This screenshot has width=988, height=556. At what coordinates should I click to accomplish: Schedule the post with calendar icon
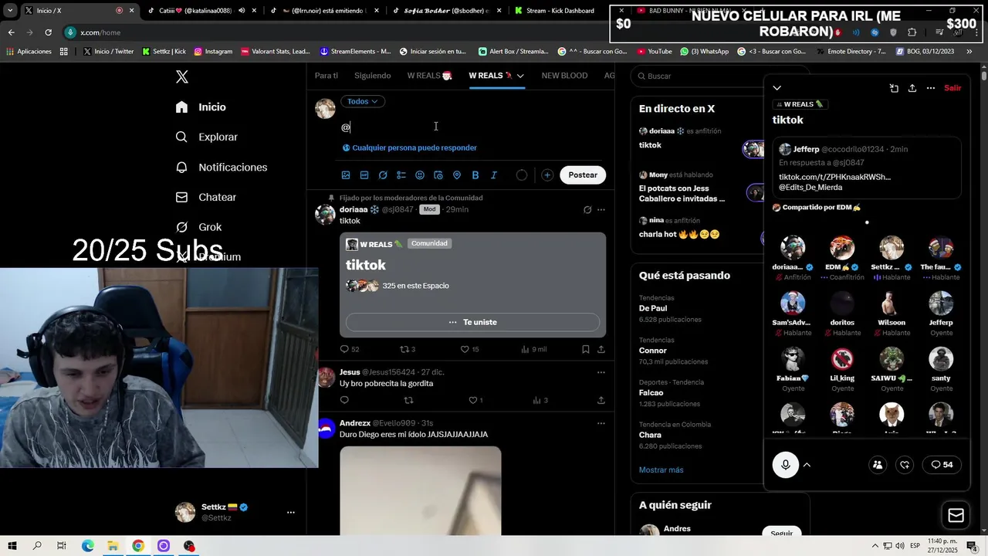pyautogui.click(x=438, y=175)
